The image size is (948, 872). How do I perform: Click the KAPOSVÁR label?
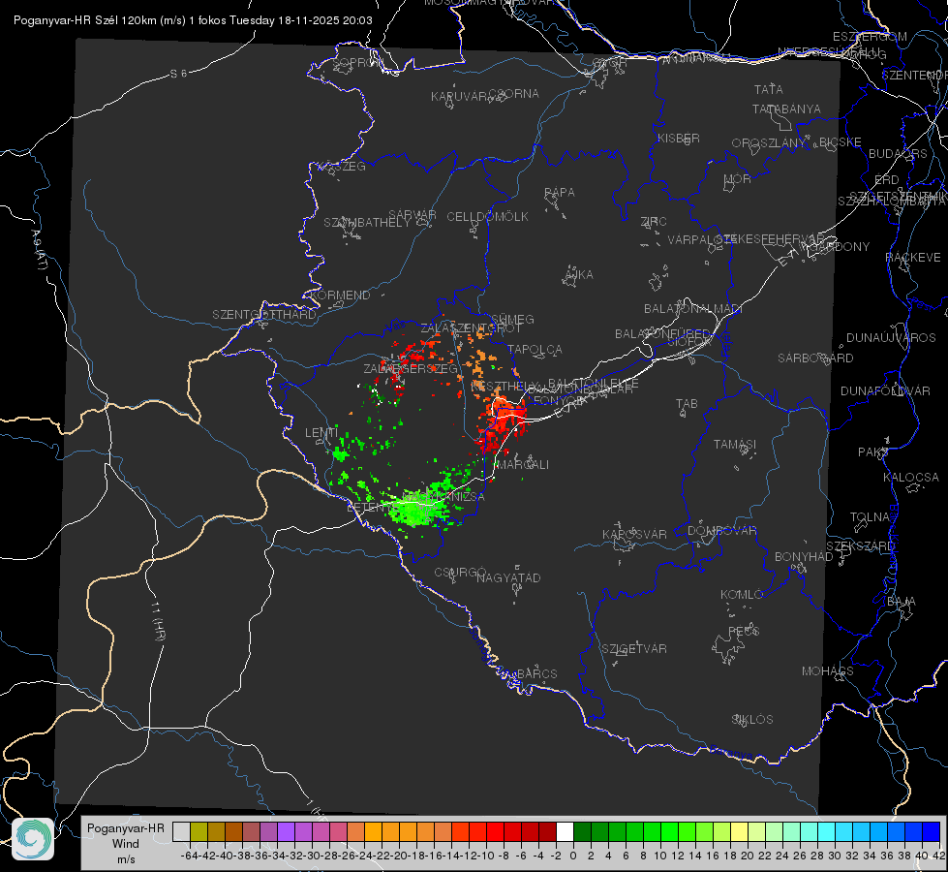coord(634,535)
